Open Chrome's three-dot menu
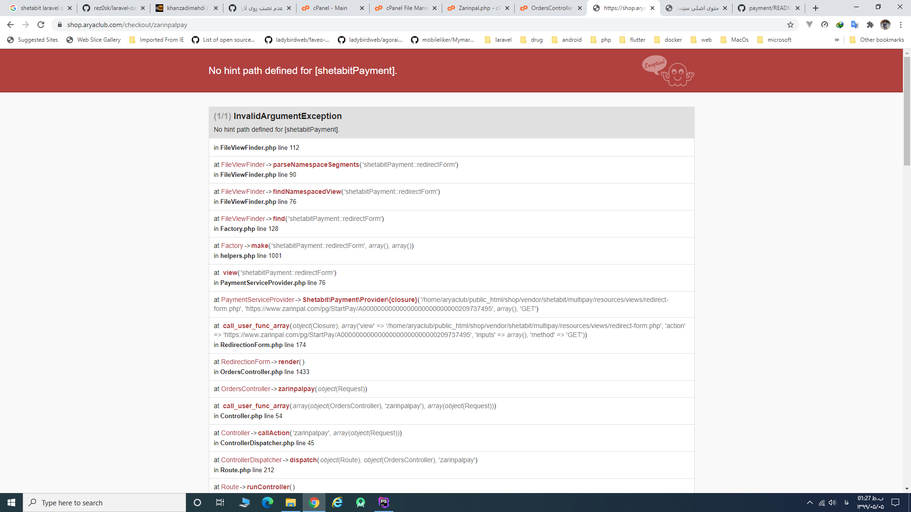Viewport: 911px width, 512px height. tap(902, 25)
